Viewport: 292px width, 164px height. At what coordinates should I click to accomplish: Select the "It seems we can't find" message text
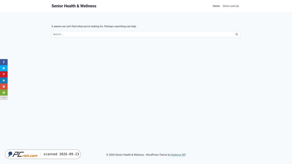click(94, 26)
